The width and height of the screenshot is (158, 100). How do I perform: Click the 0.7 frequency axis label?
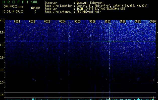2,82
